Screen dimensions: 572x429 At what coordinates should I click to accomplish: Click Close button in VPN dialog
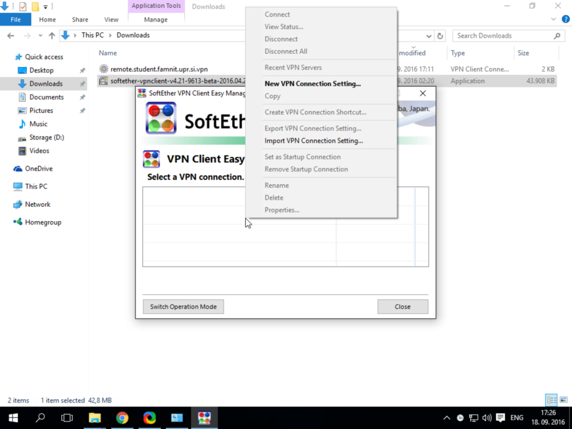[x=403, y=307]
